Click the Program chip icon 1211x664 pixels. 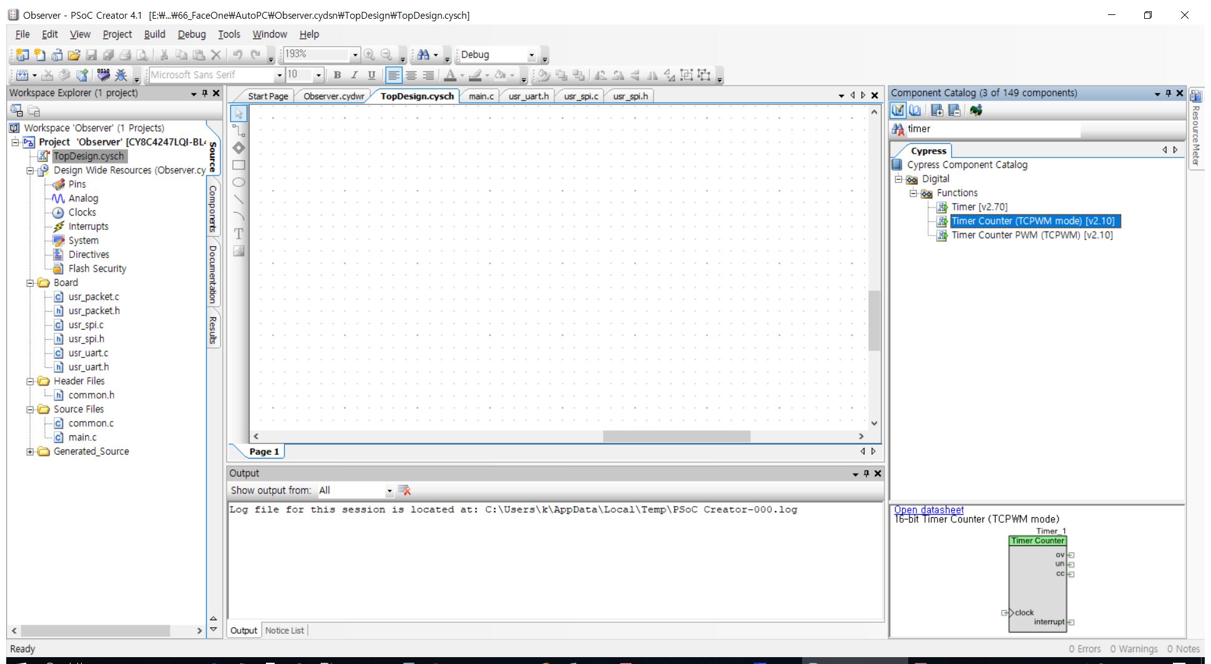click(x=104, y=75)
